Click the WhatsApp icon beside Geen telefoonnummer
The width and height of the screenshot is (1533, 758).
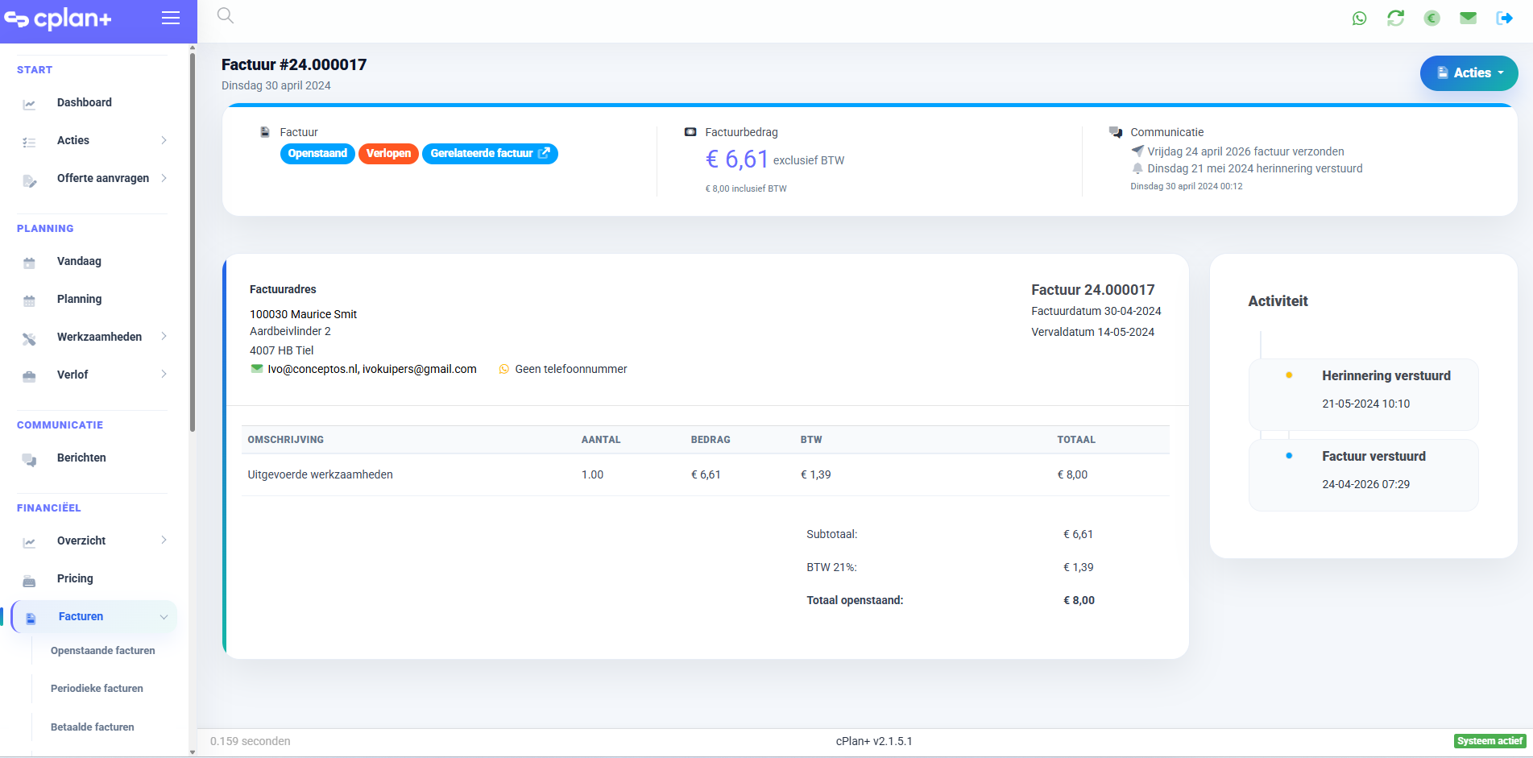(504, 369)
